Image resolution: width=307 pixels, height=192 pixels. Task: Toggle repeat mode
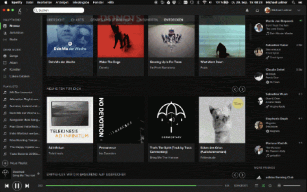[270, 186]
